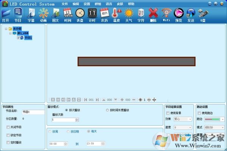Click the 00:00 start time spinner

click(65, 144)
